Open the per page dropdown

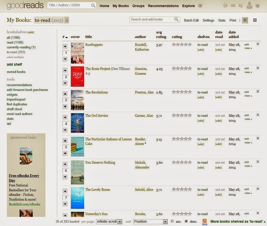tap(109, 222)
